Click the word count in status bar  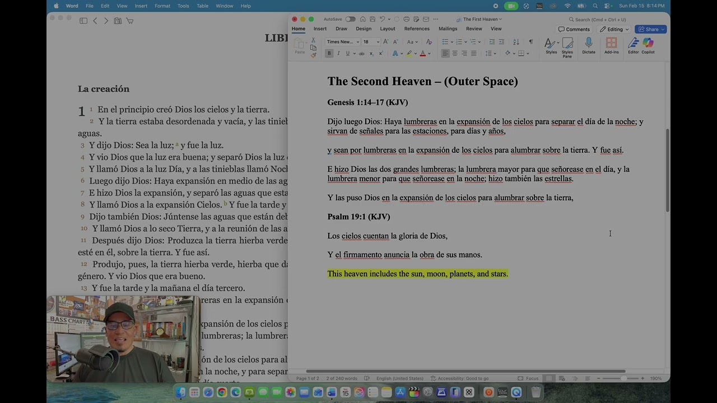tap(342, 378)
